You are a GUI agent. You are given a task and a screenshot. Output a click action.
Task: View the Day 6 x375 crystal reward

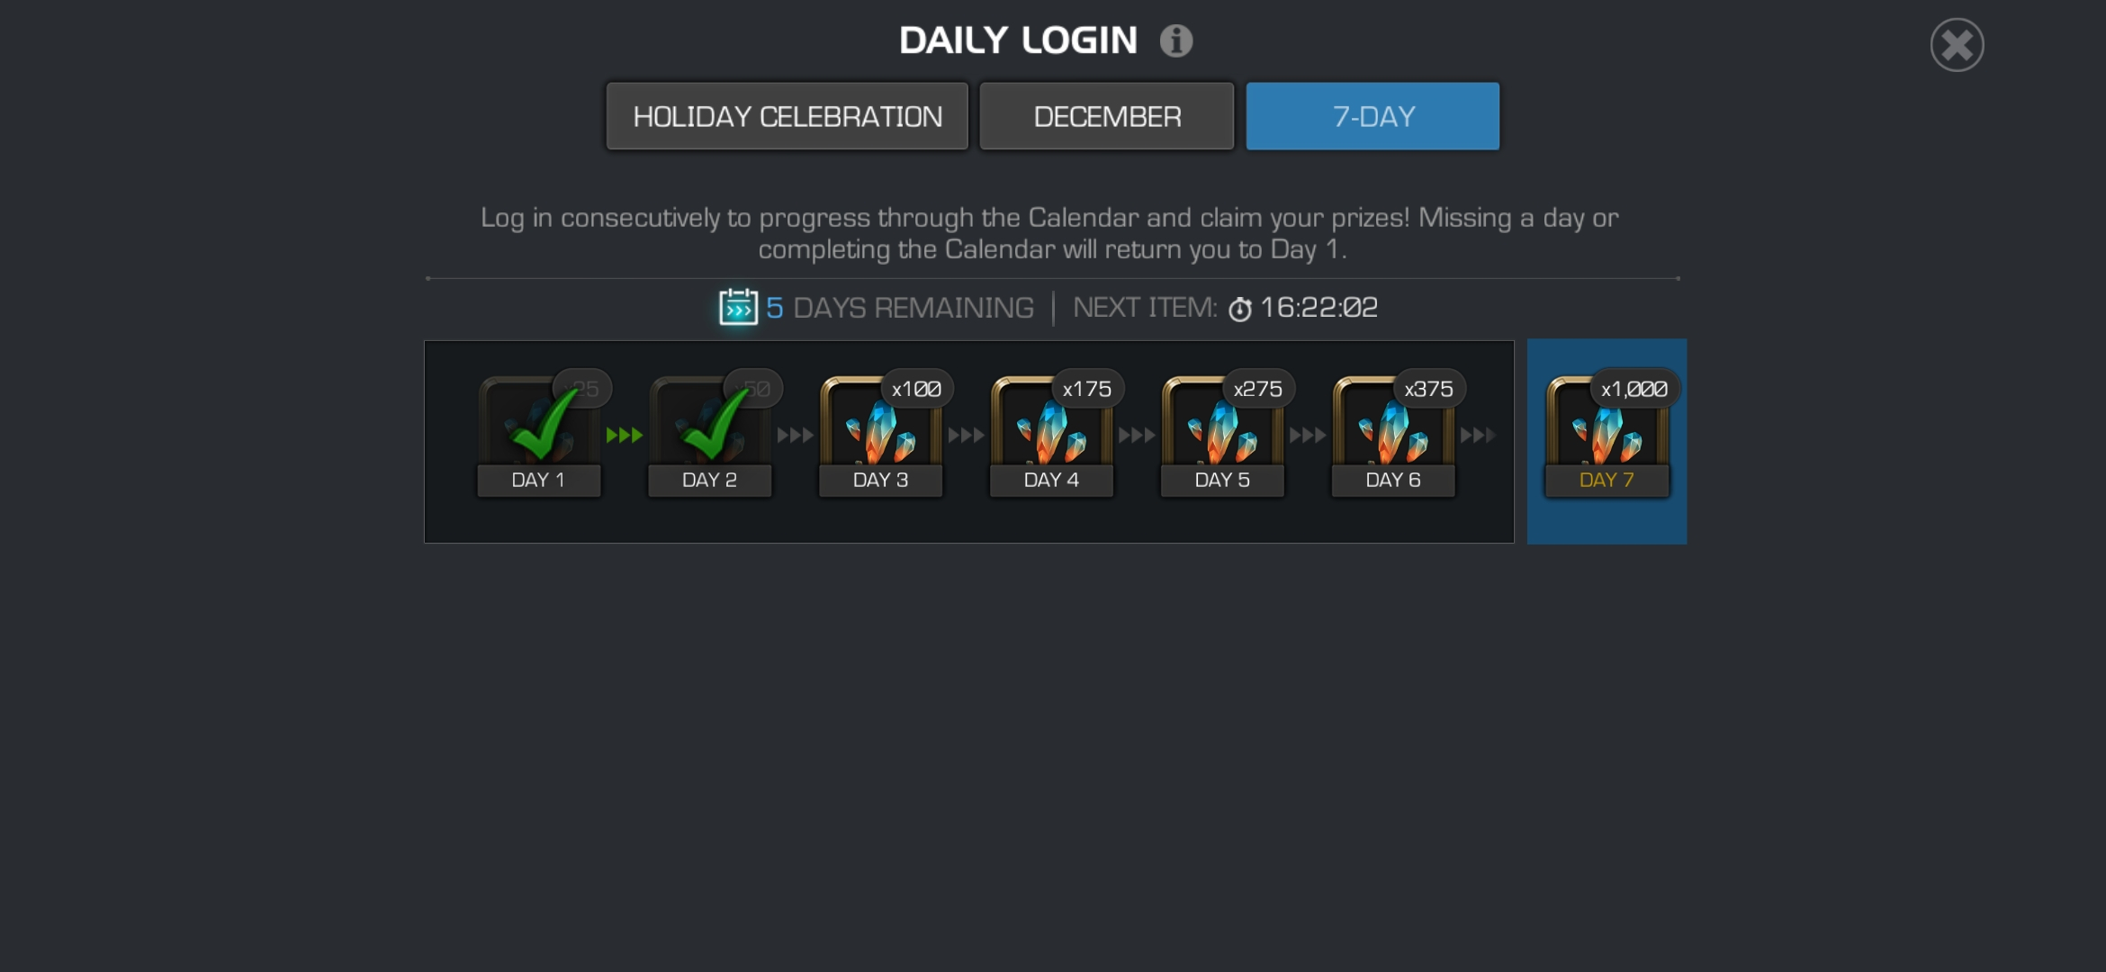click(x=1394, y=434)
